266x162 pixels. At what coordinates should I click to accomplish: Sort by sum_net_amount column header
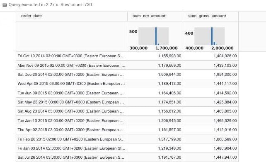(155, 16)
